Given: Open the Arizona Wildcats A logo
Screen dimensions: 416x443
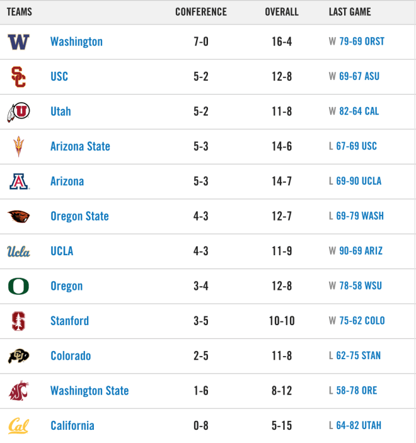Looking at the screenshot, I should click(19, 181).
